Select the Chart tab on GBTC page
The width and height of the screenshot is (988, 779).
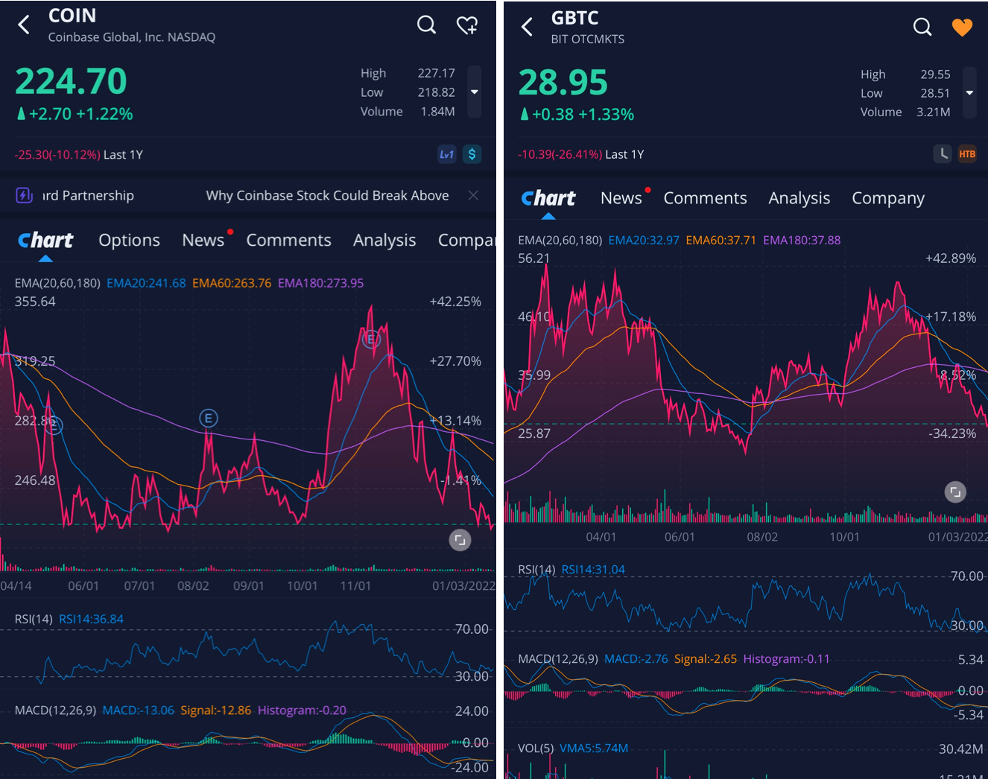pyautogui.click(x=548, y=198)
